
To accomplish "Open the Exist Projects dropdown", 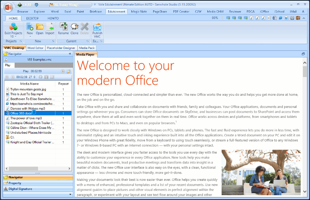I will 13,36.
